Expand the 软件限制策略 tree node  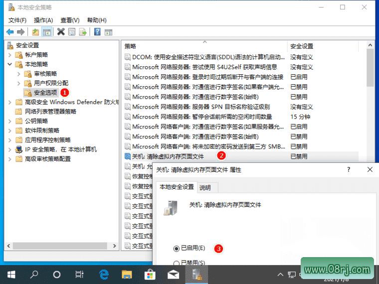pos(9,131)
